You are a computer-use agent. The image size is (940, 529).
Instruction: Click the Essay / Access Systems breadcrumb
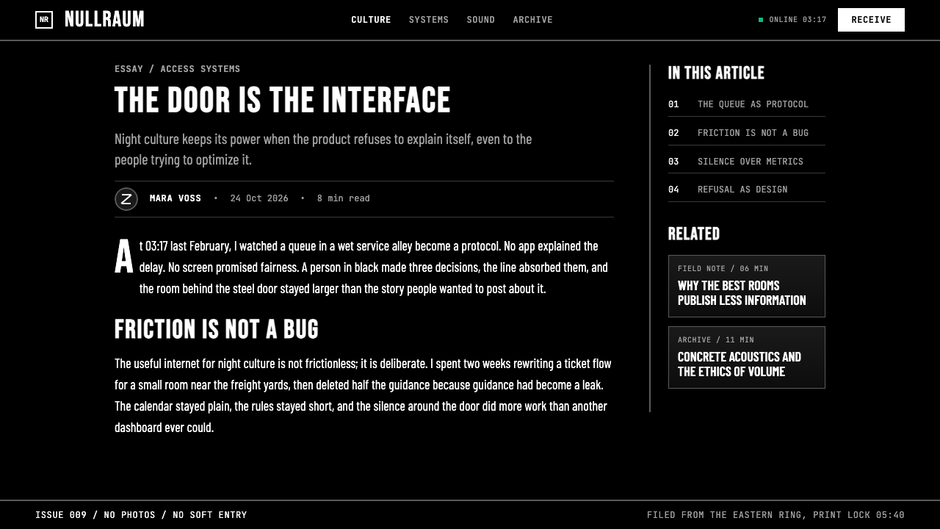pyautogui.click(x=178, y=69)
